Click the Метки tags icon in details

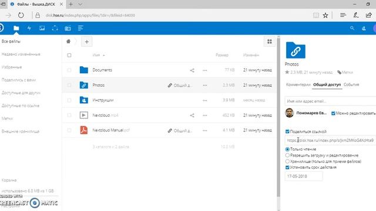click(339, 72)
